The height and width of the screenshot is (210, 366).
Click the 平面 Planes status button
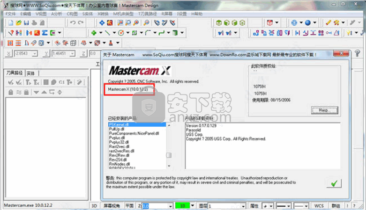tap(129, 206)
